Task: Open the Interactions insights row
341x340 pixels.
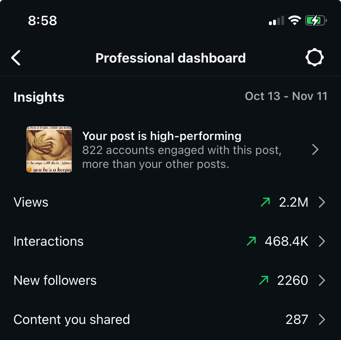Action: tap(170, 241)
